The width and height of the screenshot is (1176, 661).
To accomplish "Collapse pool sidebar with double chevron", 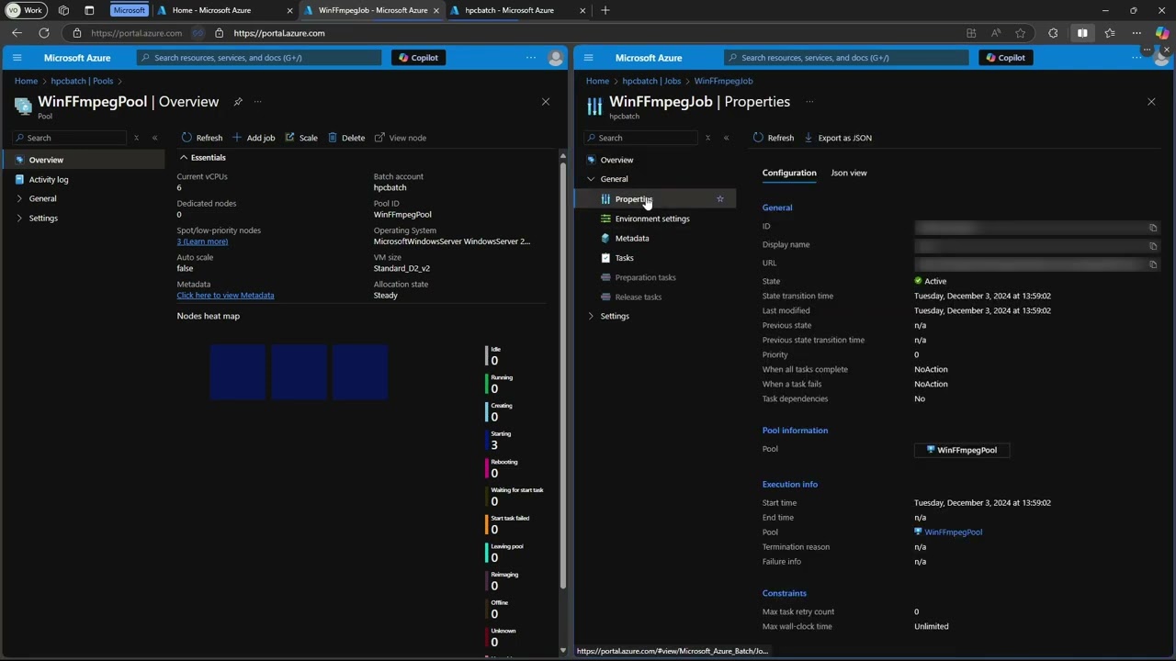I will [x=154, y=138].
